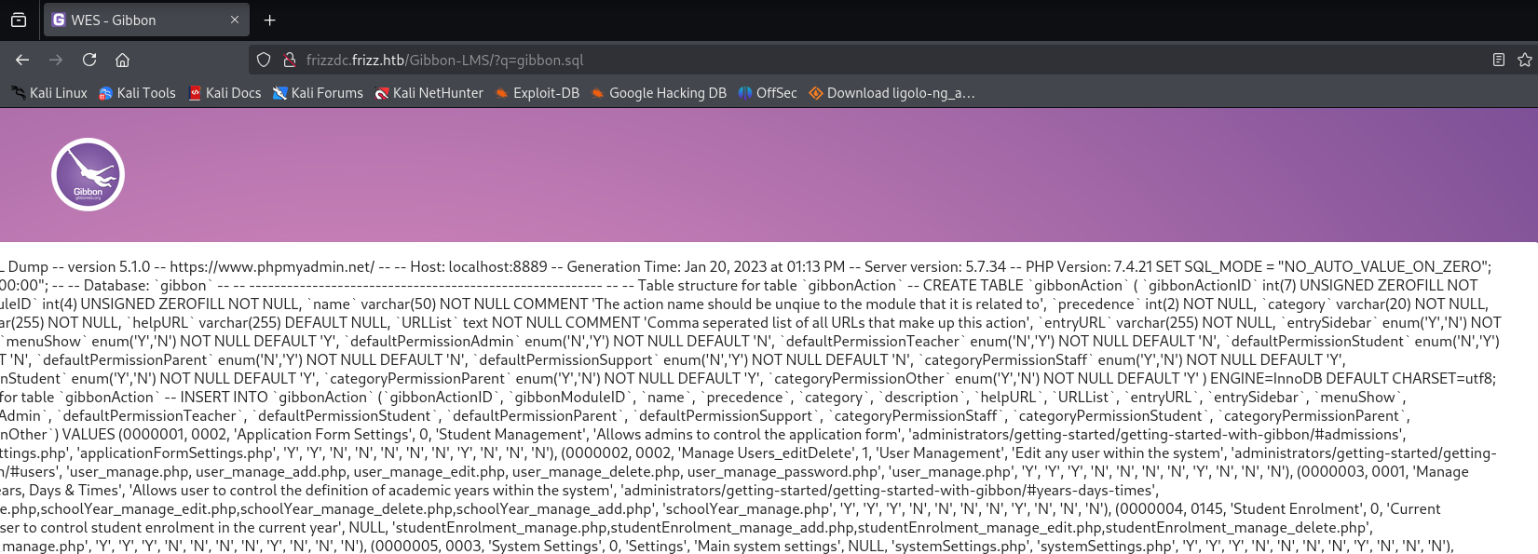
Task: Click the 'Server version: 5.7.34' text
Action: click(935, 266)
